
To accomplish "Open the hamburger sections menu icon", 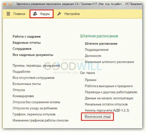I will click(x=8, y=14).
